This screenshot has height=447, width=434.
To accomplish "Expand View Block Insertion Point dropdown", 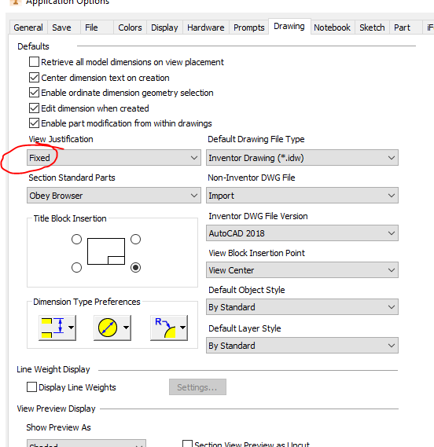I will [x=302, y=270].
